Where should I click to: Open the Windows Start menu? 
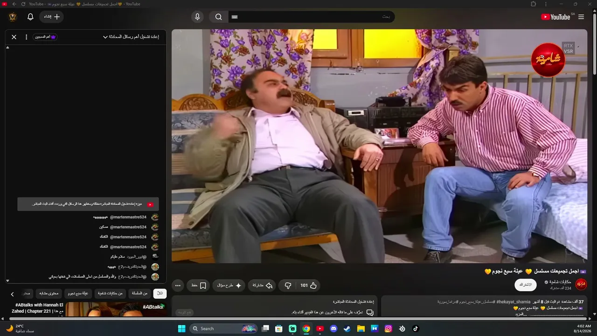tap(181, 329)
